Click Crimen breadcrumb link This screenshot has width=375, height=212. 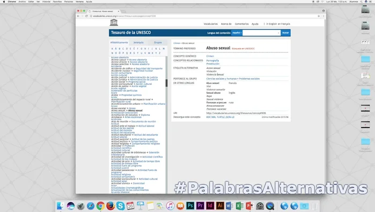pyautogui.click(x=177, y=43)
